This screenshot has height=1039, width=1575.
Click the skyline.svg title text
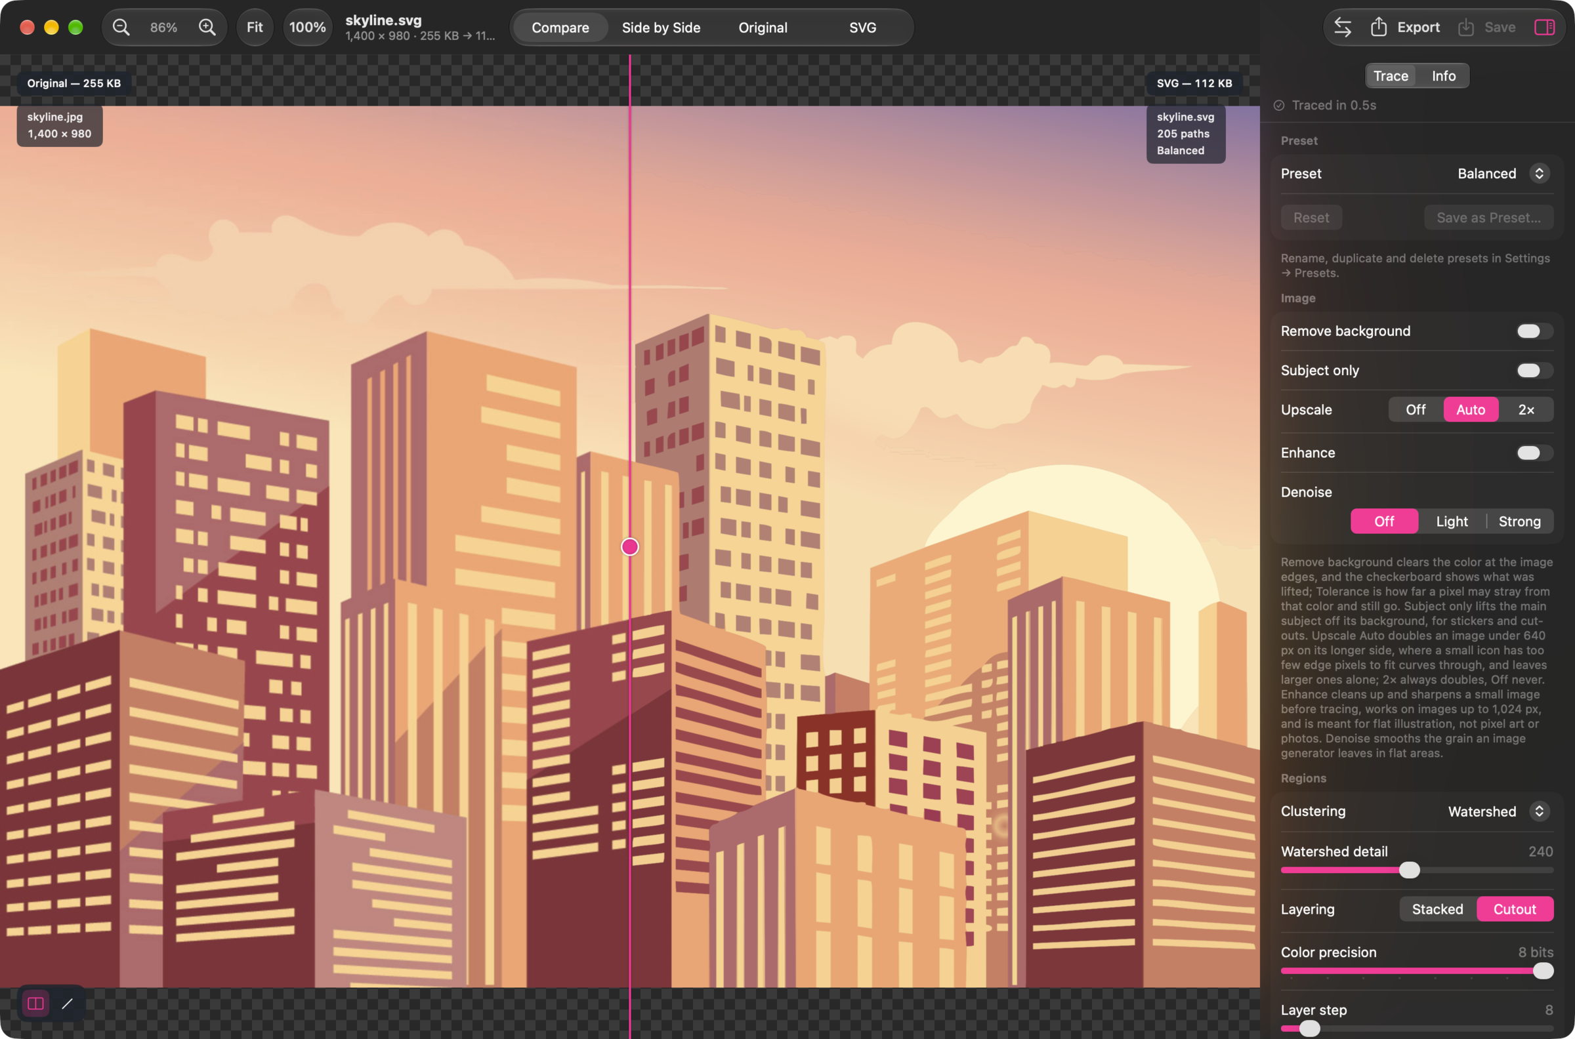(383, 20)
